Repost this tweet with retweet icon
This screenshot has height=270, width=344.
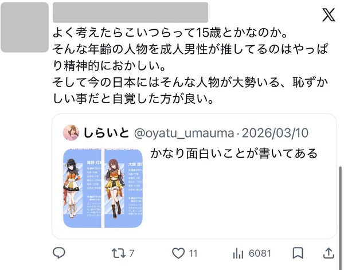point(119,253)
